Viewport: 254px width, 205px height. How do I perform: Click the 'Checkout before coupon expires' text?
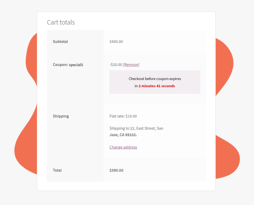point(155,79)
